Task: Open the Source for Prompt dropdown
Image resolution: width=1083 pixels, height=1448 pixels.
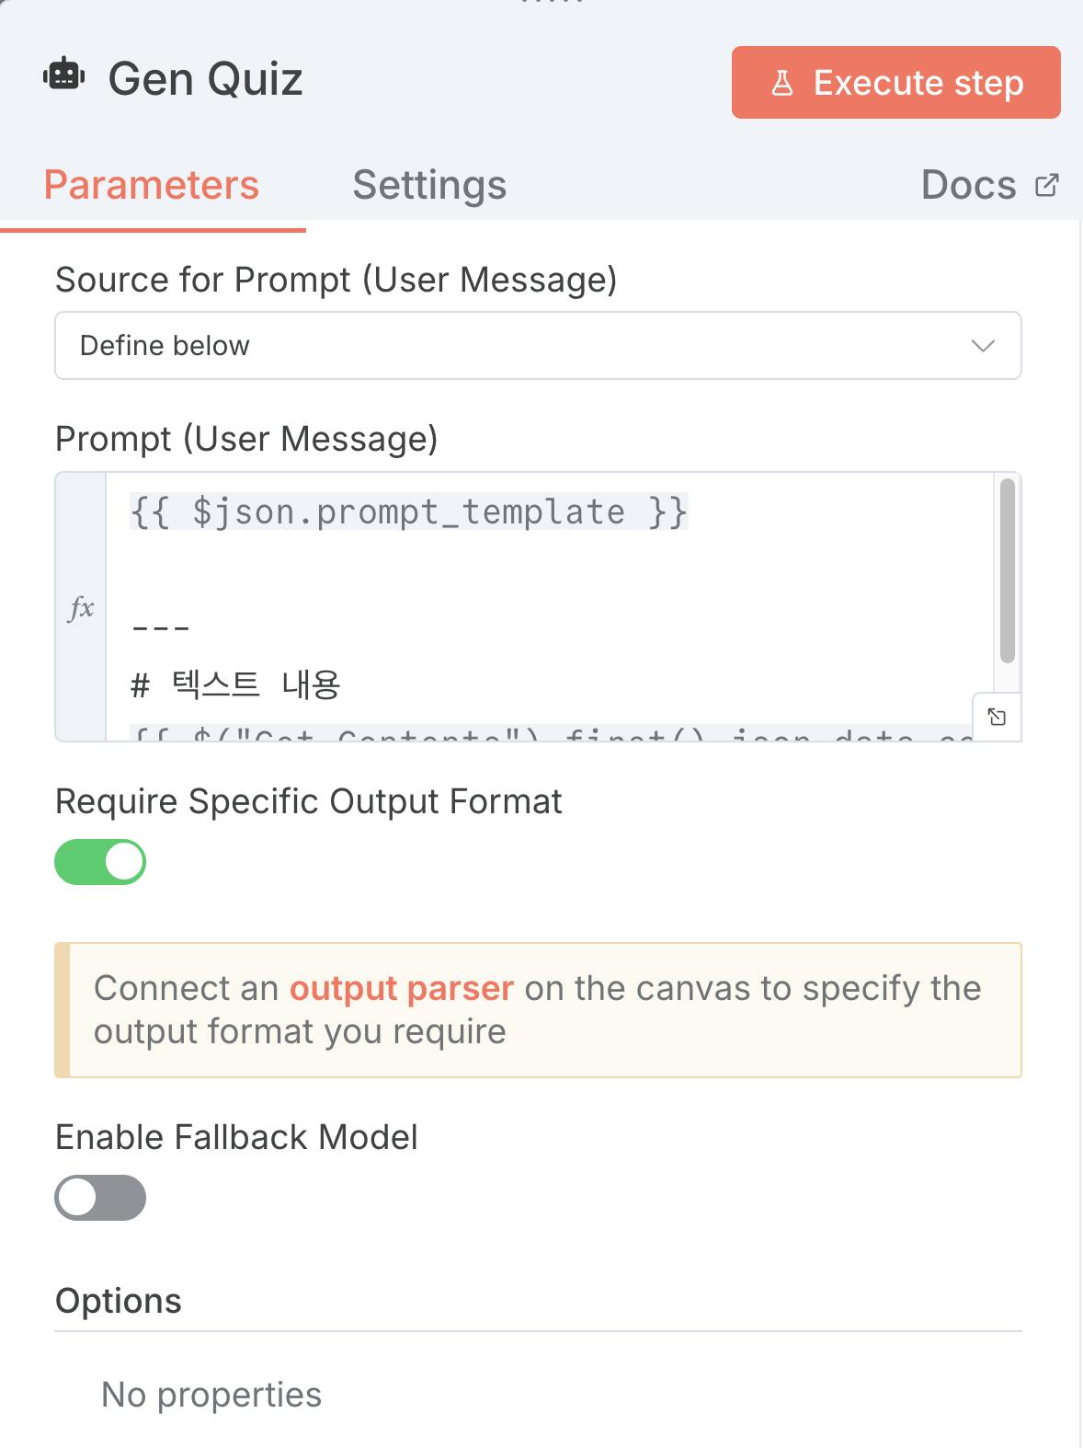Action: click(538, 346)
